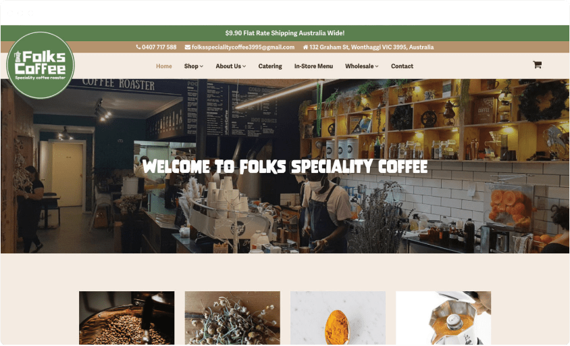Expand the About Us dropdown menu
The image size is (570, 346).
pyautogui.click(x=231, y=66)
